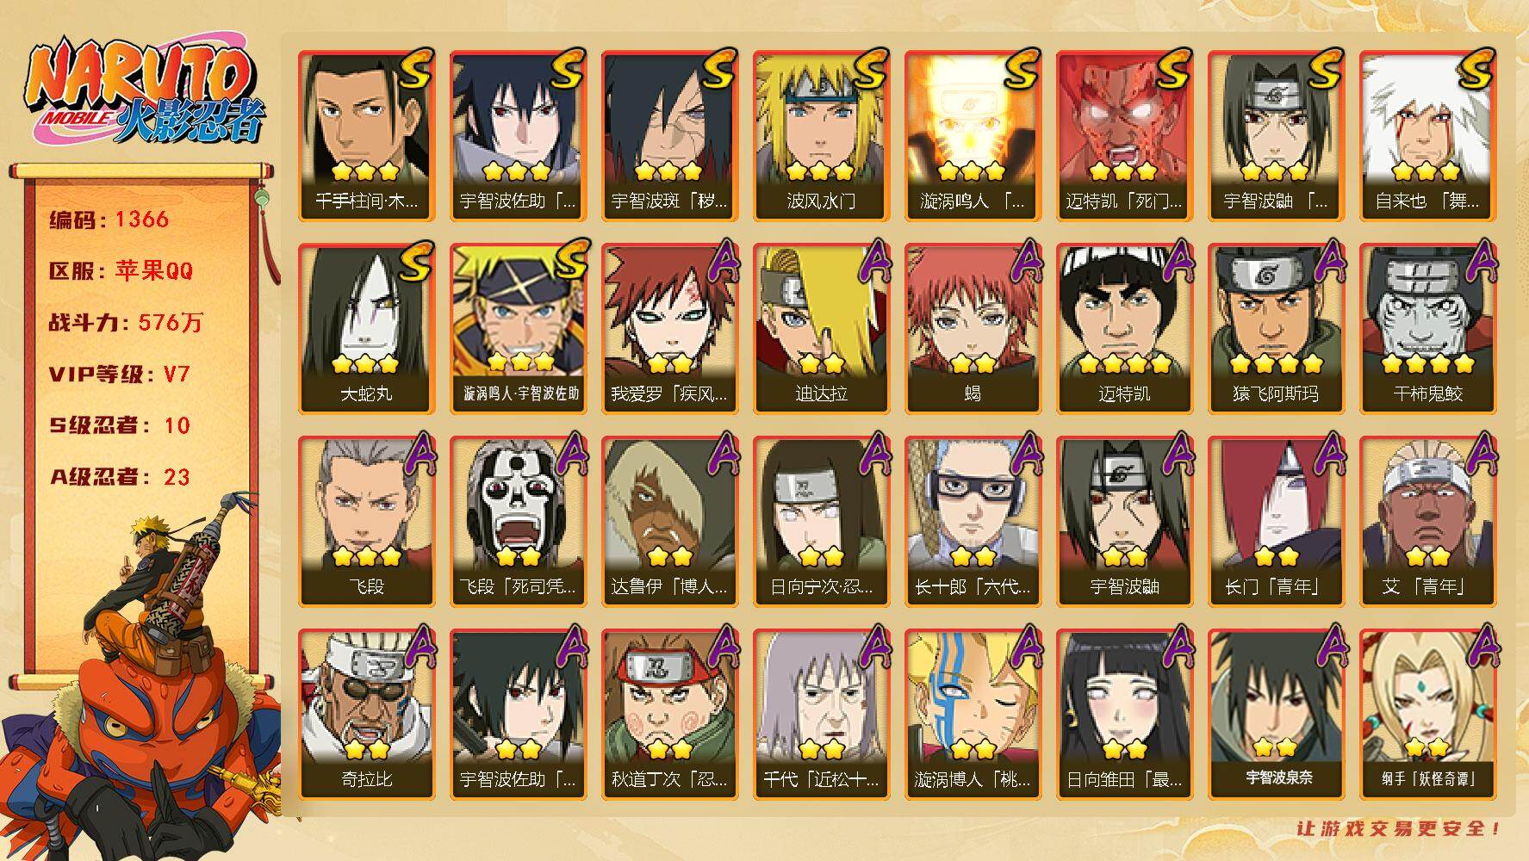
Task: Click the 长门「青年」 card name
Action: 1276,587
